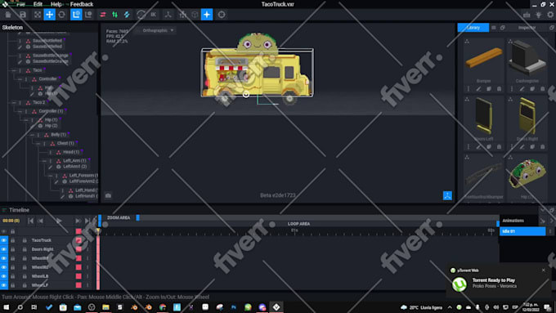This screenshot has height=313, width=556.
Task: Open the Orthographic projection dropdown
Action: [158, 30]
